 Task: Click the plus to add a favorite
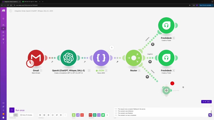pos(107,115)
